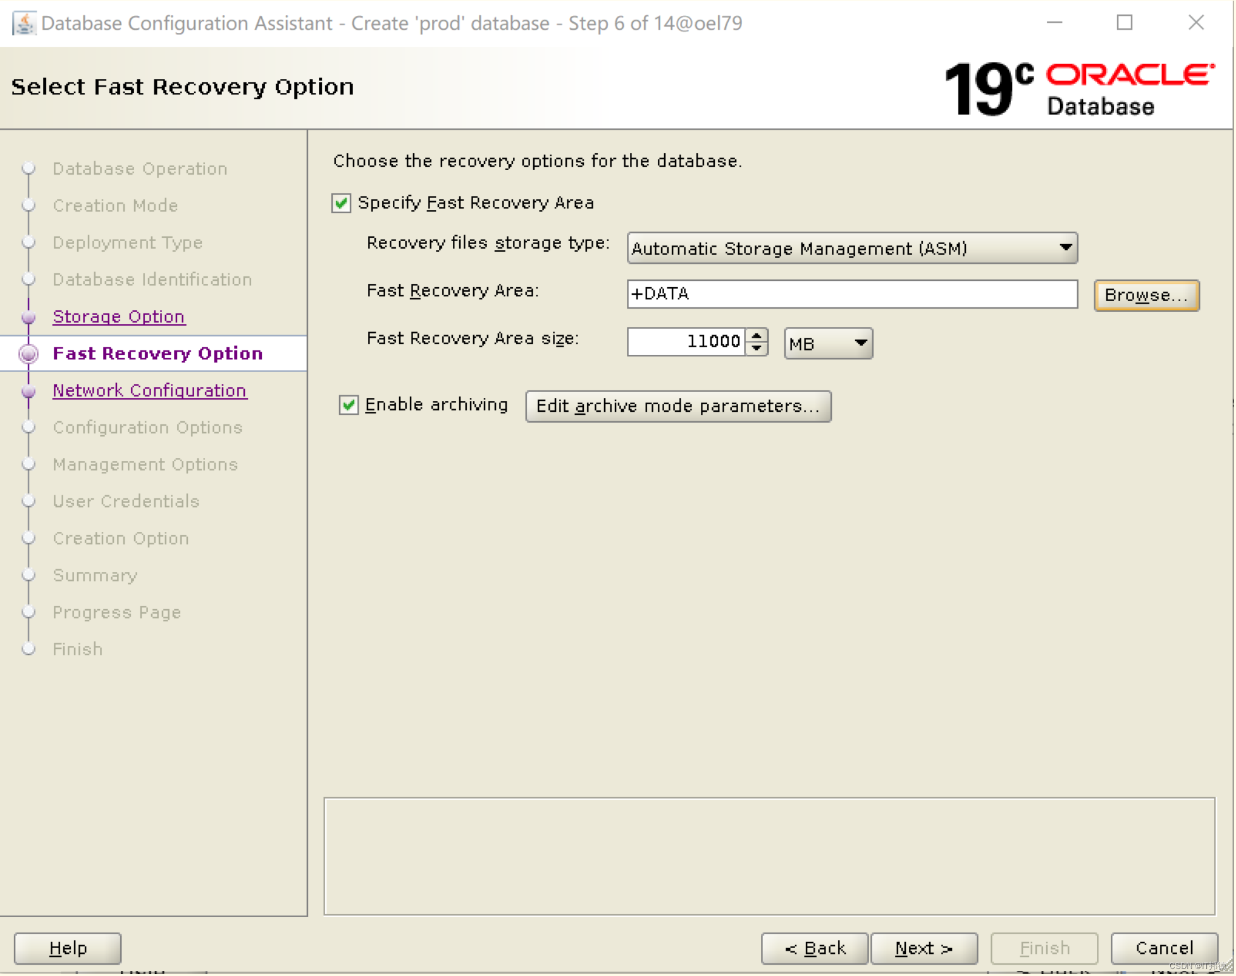
Task: Maximize the Database Configuration Assistant window
Action: point(1124,23)
